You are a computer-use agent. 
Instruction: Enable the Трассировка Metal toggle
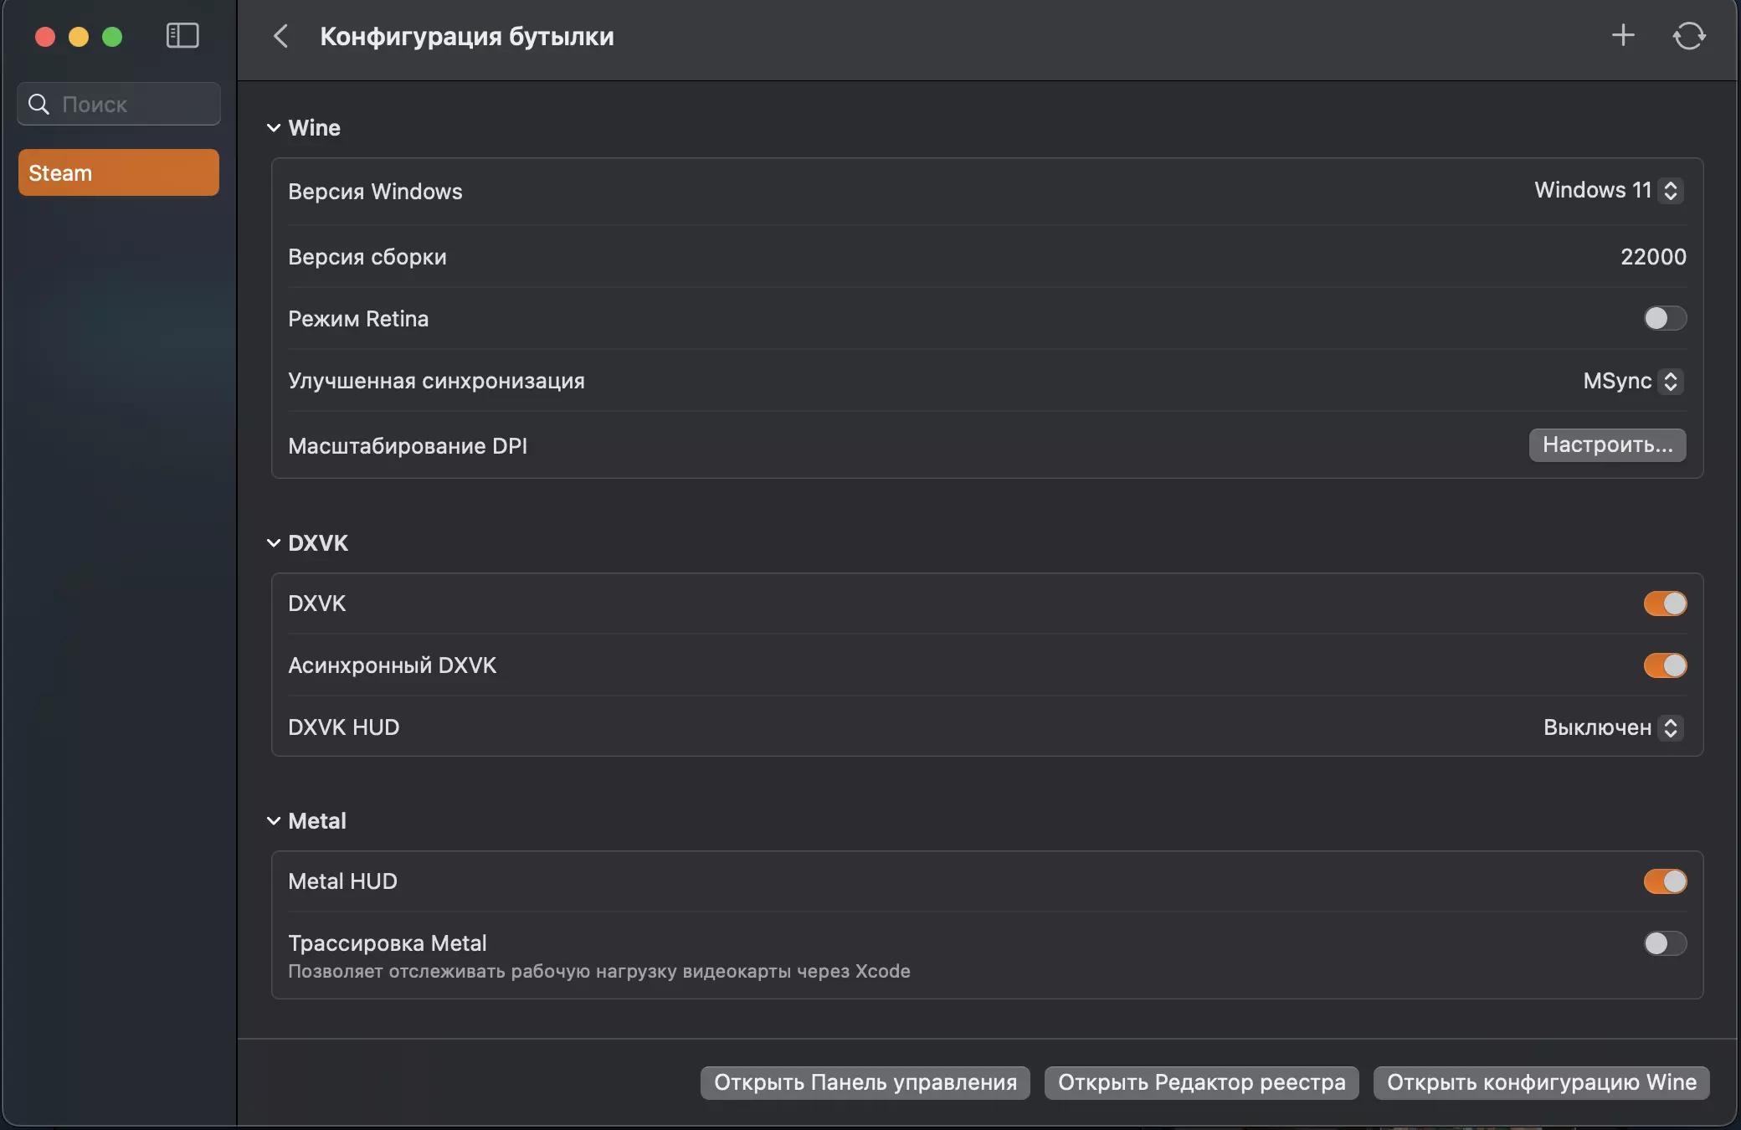(x=1664, y=943)
